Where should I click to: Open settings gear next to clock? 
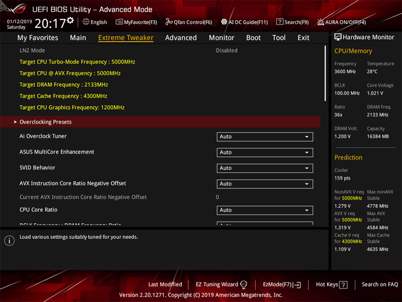(x=70, y=20)
